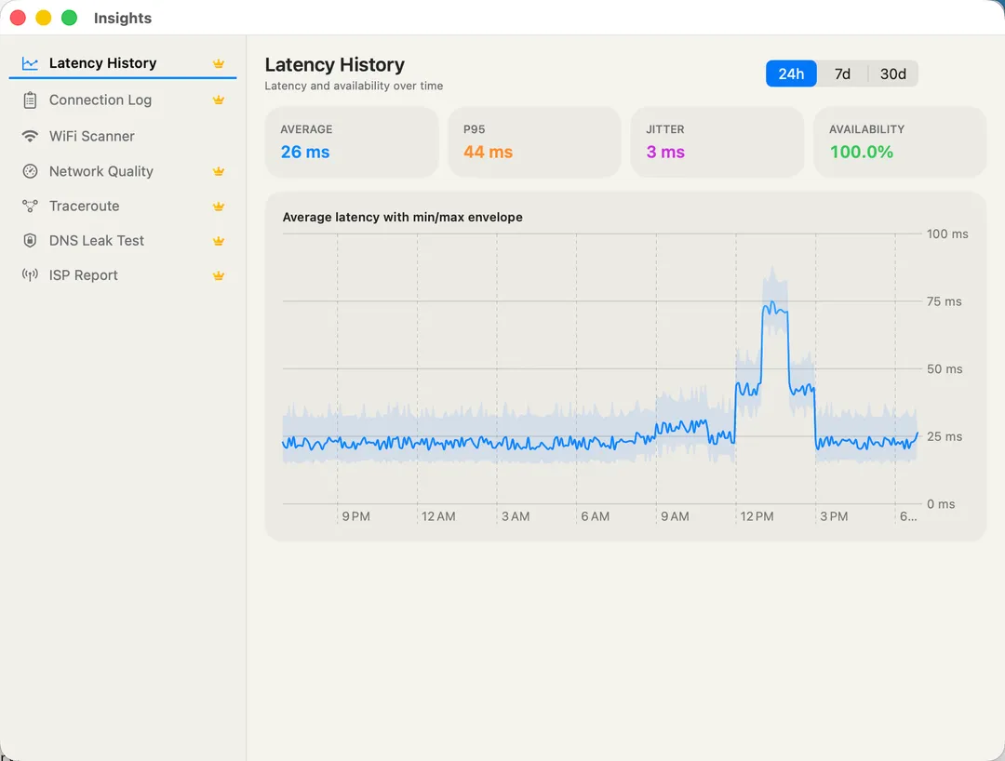1005x761 pixels.
Task: Open the Connection Log sidebar item
Action: tap(123, 100)
